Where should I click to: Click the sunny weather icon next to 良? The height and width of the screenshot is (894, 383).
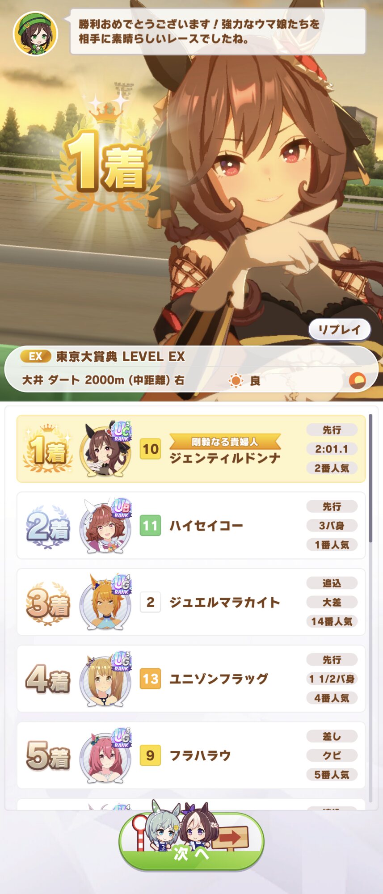pos(236,380)
